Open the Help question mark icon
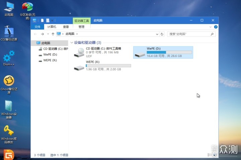This screenshot has width=241, height=160. coord(216,27)
